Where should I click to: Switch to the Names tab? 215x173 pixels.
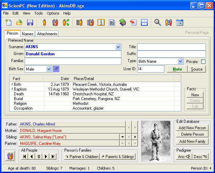click(28, 34)
